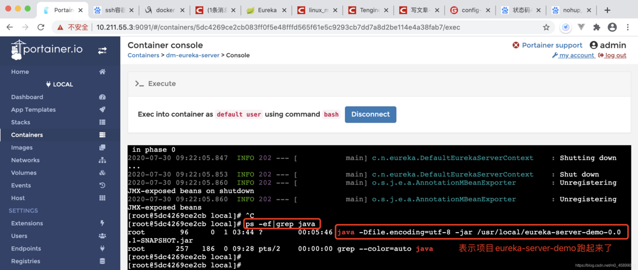Open browser extensions puzzle icon
Screen dimensions: 638x270
click(597, 28)
